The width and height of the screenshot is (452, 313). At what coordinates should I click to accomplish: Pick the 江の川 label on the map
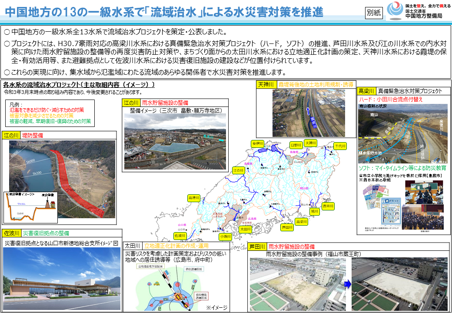coord(239,170)
